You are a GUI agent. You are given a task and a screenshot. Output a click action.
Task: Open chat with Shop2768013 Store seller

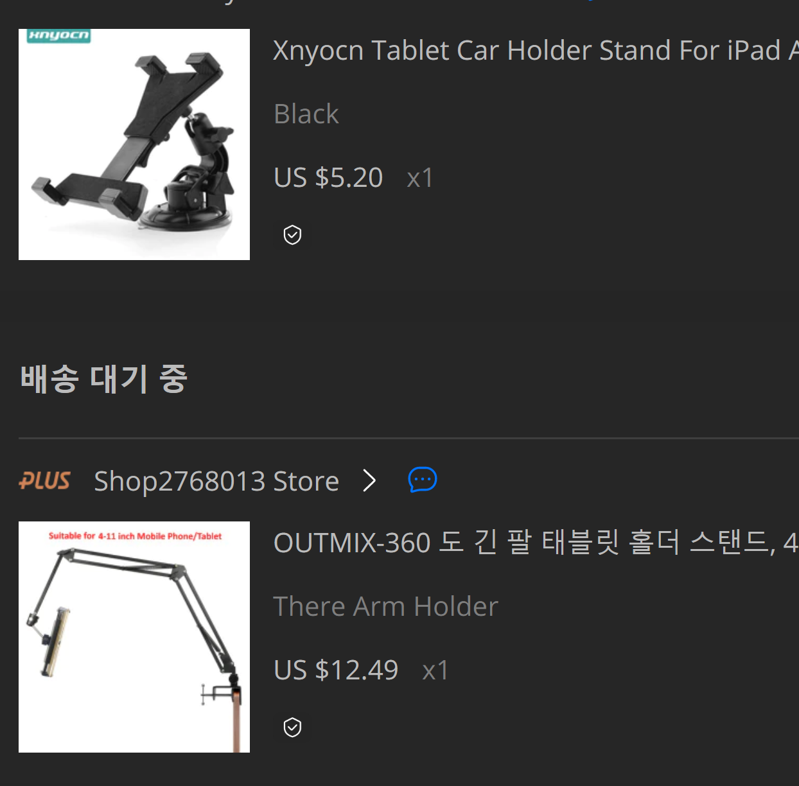click(423, 480)
